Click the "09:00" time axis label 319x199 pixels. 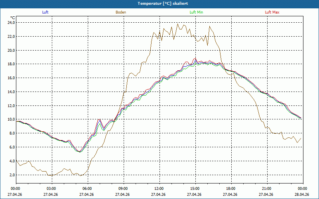(124, 189)
